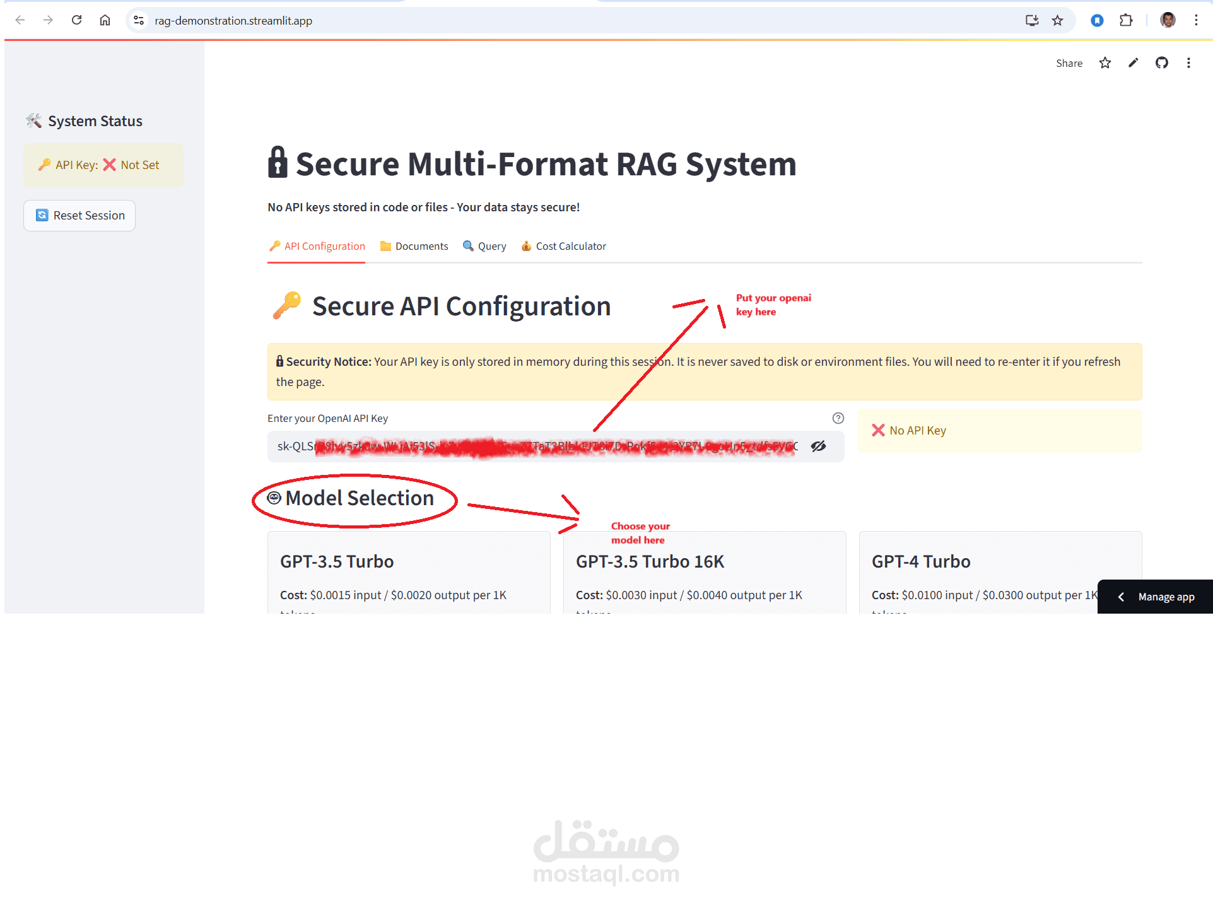This screenshot has height=905, width=1213.
Task: Show help tooltip for API Key field
Action: click(x=838, y=418)
